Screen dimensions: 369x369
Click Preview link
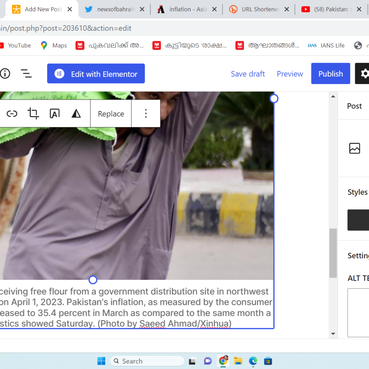(290, 74)
